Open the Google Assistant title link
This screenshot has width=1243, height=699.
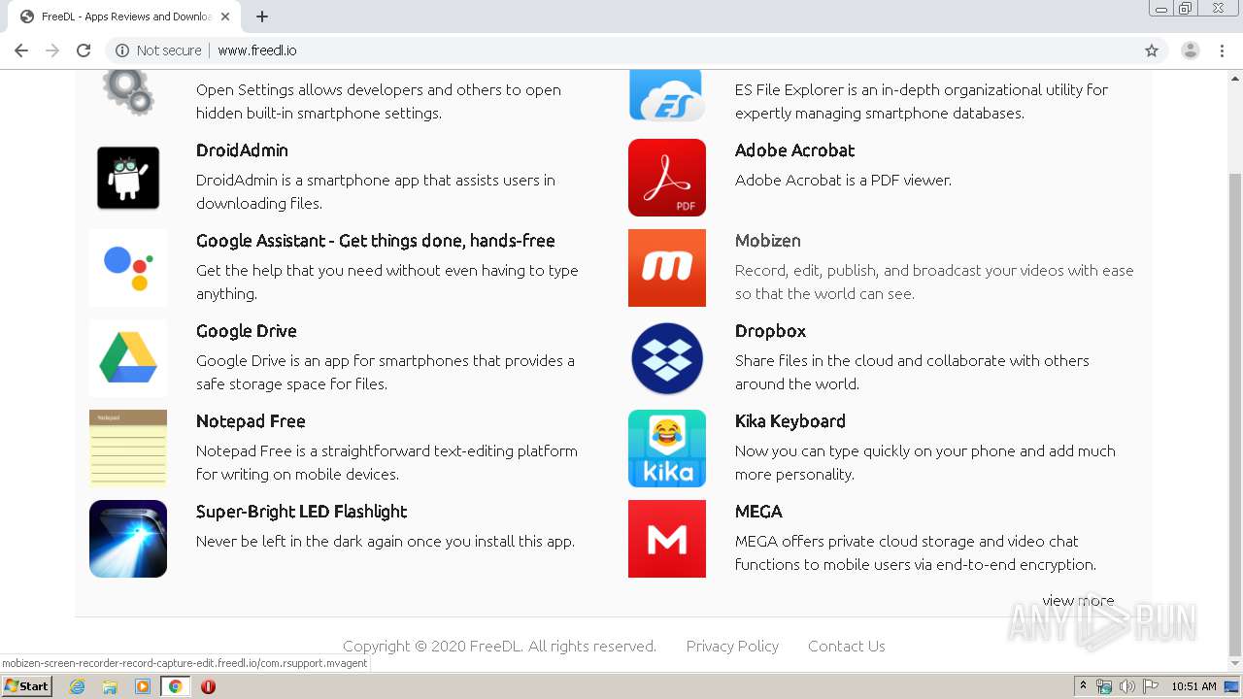point(376,241)
